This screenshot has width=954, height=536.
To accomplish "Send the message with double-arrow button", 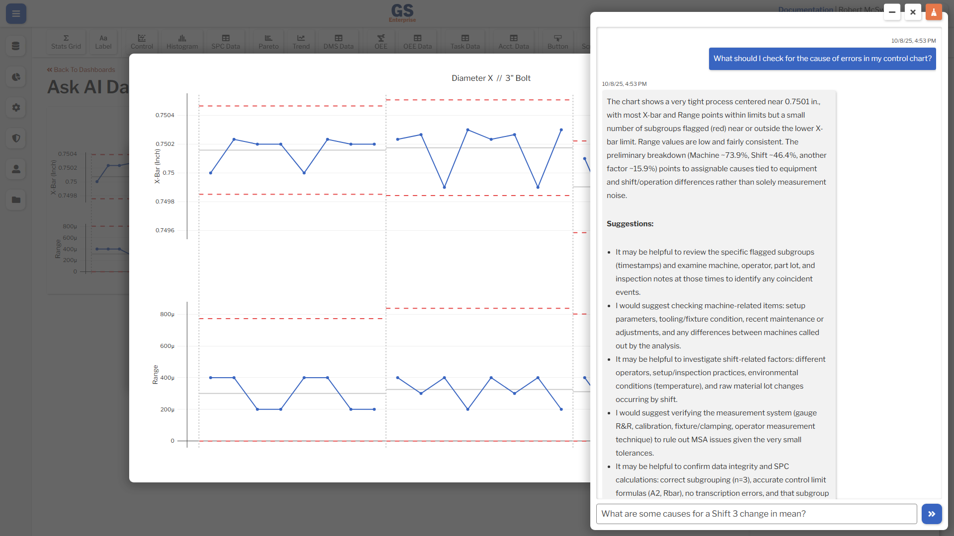I will pyautogui.click(x=932, y=514).
